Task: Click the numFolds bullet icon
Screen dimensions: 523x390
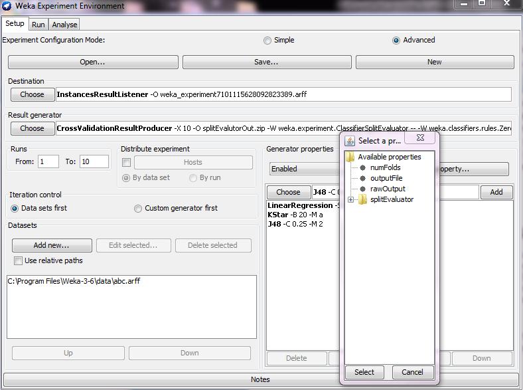Action: point(363,167)
